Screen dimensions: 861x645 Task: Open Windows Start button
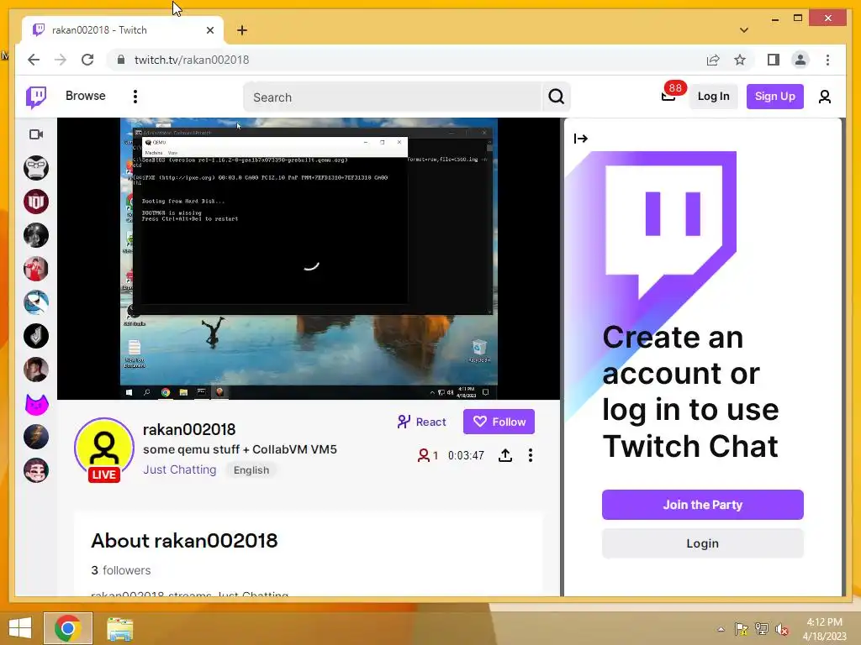click(20, 628)
